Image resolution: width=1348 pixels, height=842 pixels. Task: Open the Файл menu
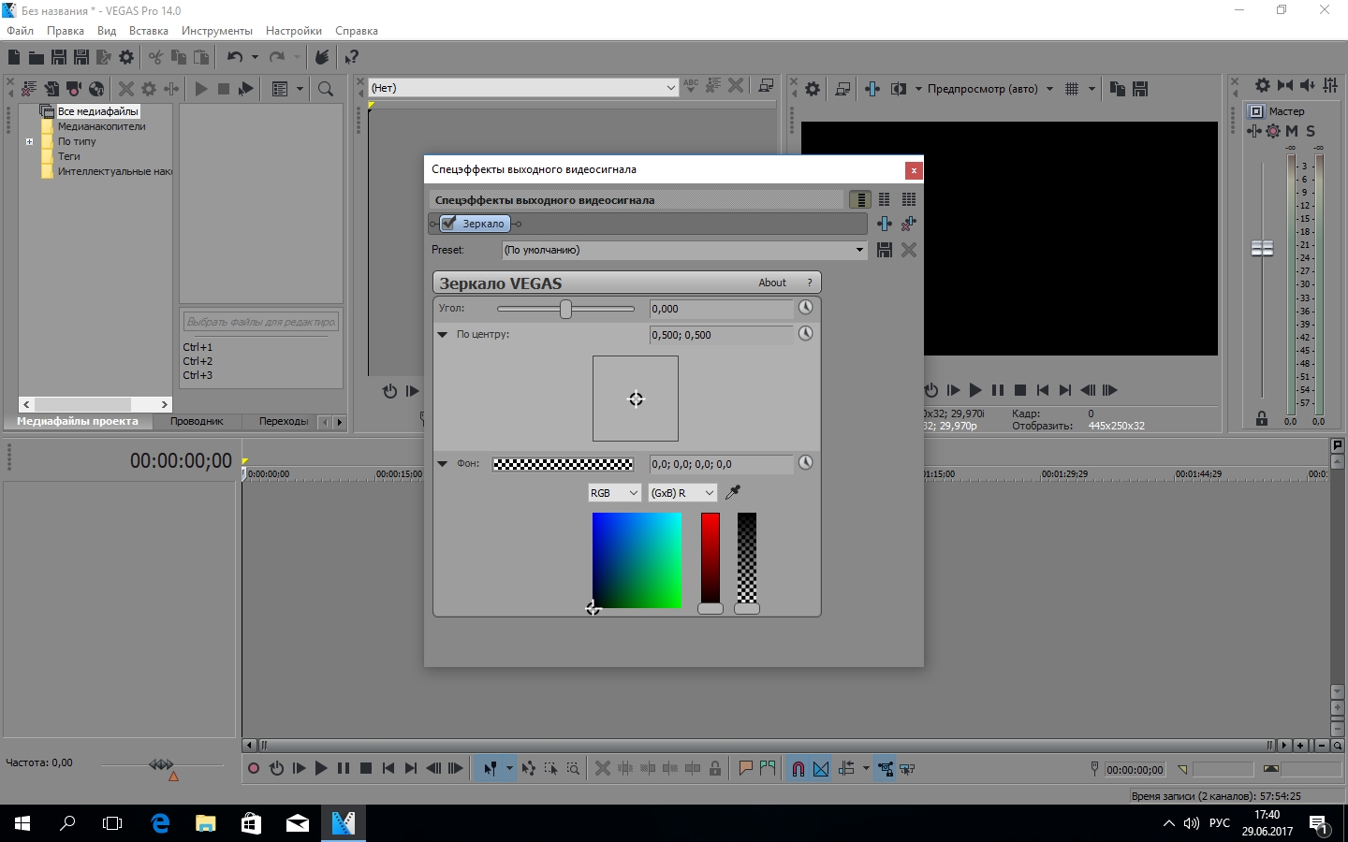20,31
